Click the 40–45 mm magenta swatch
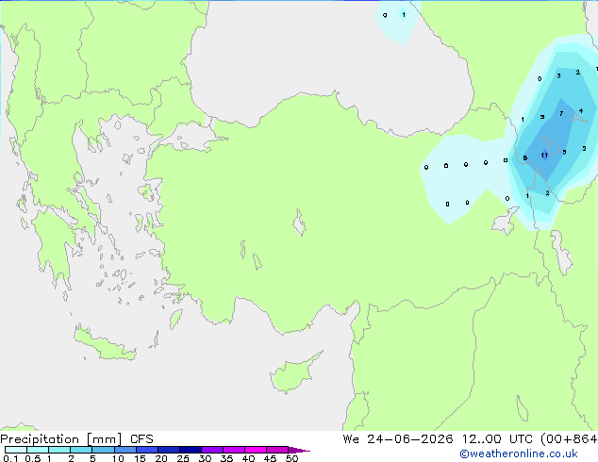 click(256, 450)
